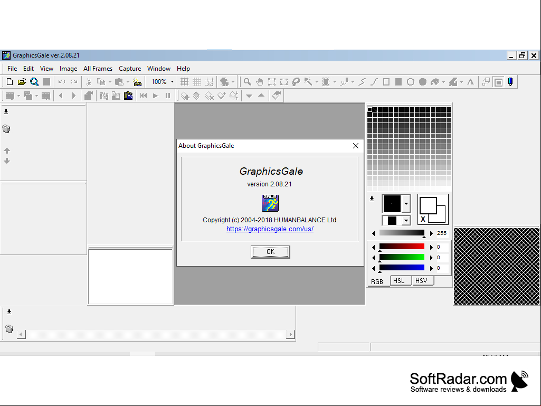Pause the animation playback

click(x=168, y=96)
